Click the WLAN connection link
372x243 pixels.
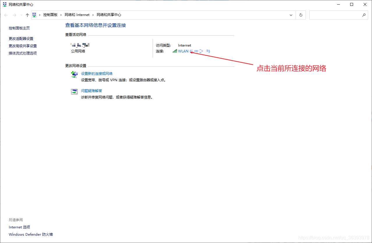[194, 51]
